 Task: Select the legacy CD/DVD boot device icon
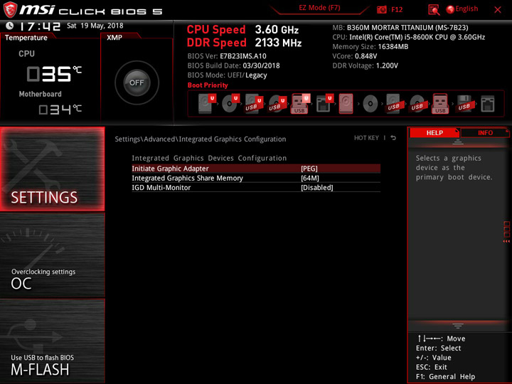tap(370, 104)
